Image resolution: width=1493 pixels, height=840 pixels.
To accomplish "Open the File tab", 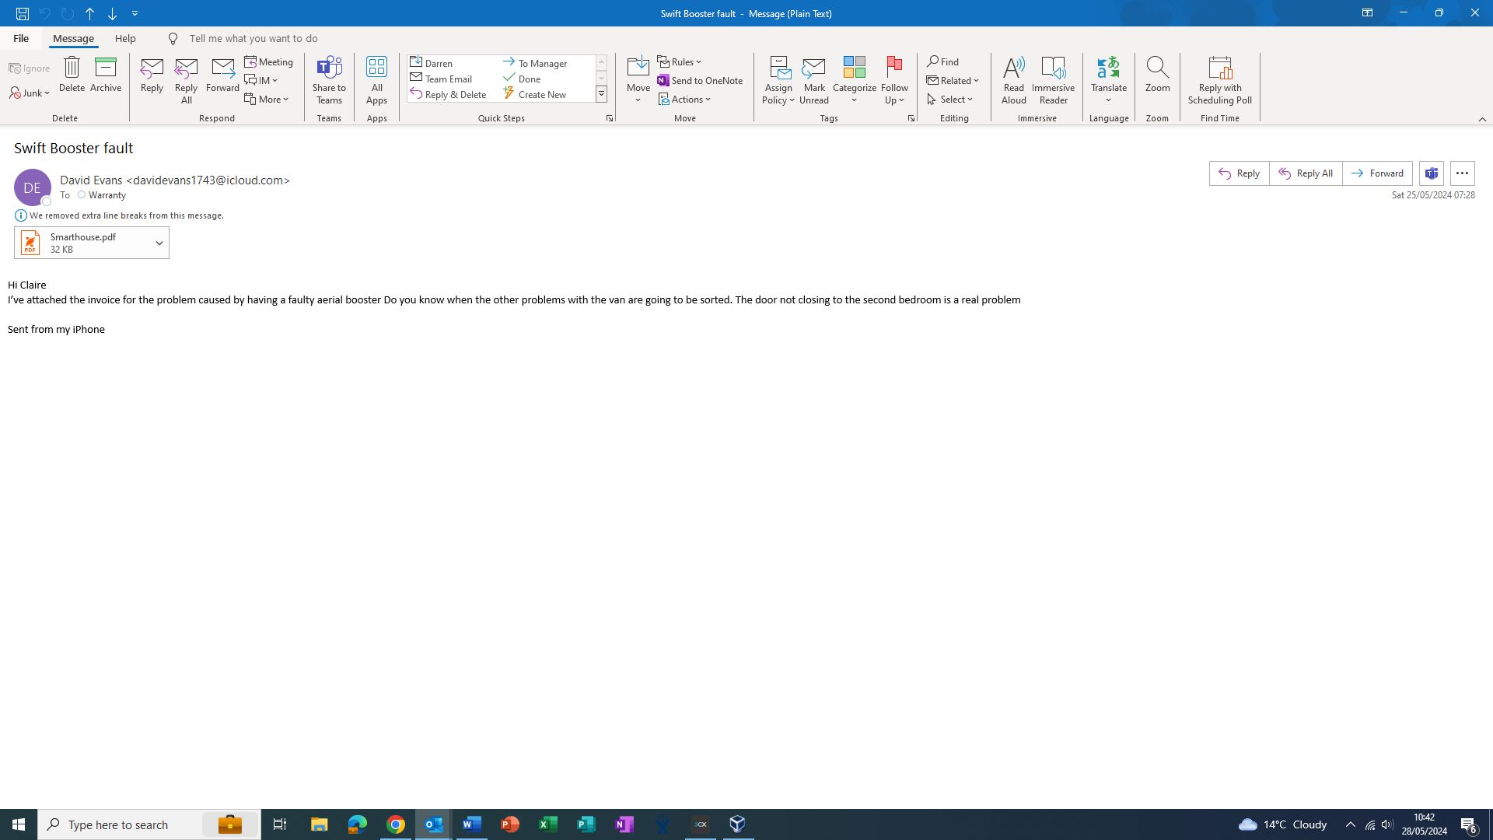I will click(x=21, y=38).
